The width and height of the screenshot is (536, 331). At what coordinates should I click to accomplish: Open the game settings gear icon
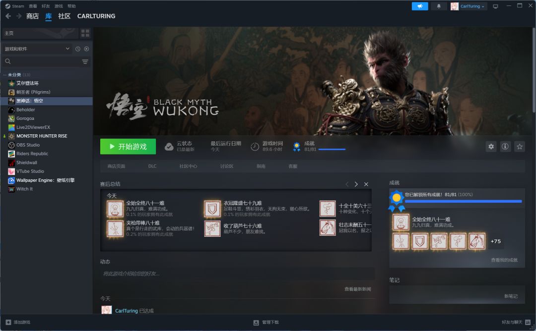click(x=491, y=146)
